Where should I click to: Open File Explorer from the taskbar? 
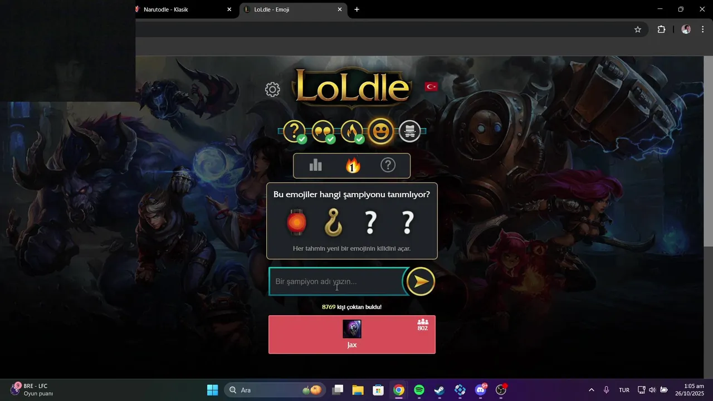point(358,390)
